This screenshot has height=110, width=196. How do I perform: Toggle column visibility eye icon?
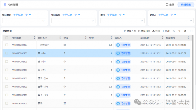tap(185, 31)
